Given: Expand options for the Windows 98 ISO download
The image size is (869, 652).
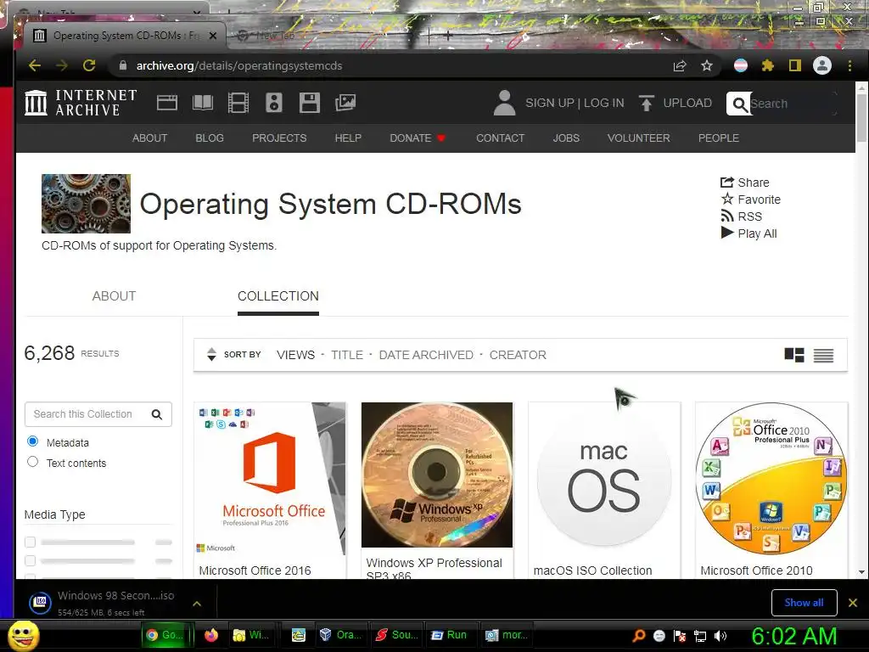Looking at the screenshot, I should (197, 604).
